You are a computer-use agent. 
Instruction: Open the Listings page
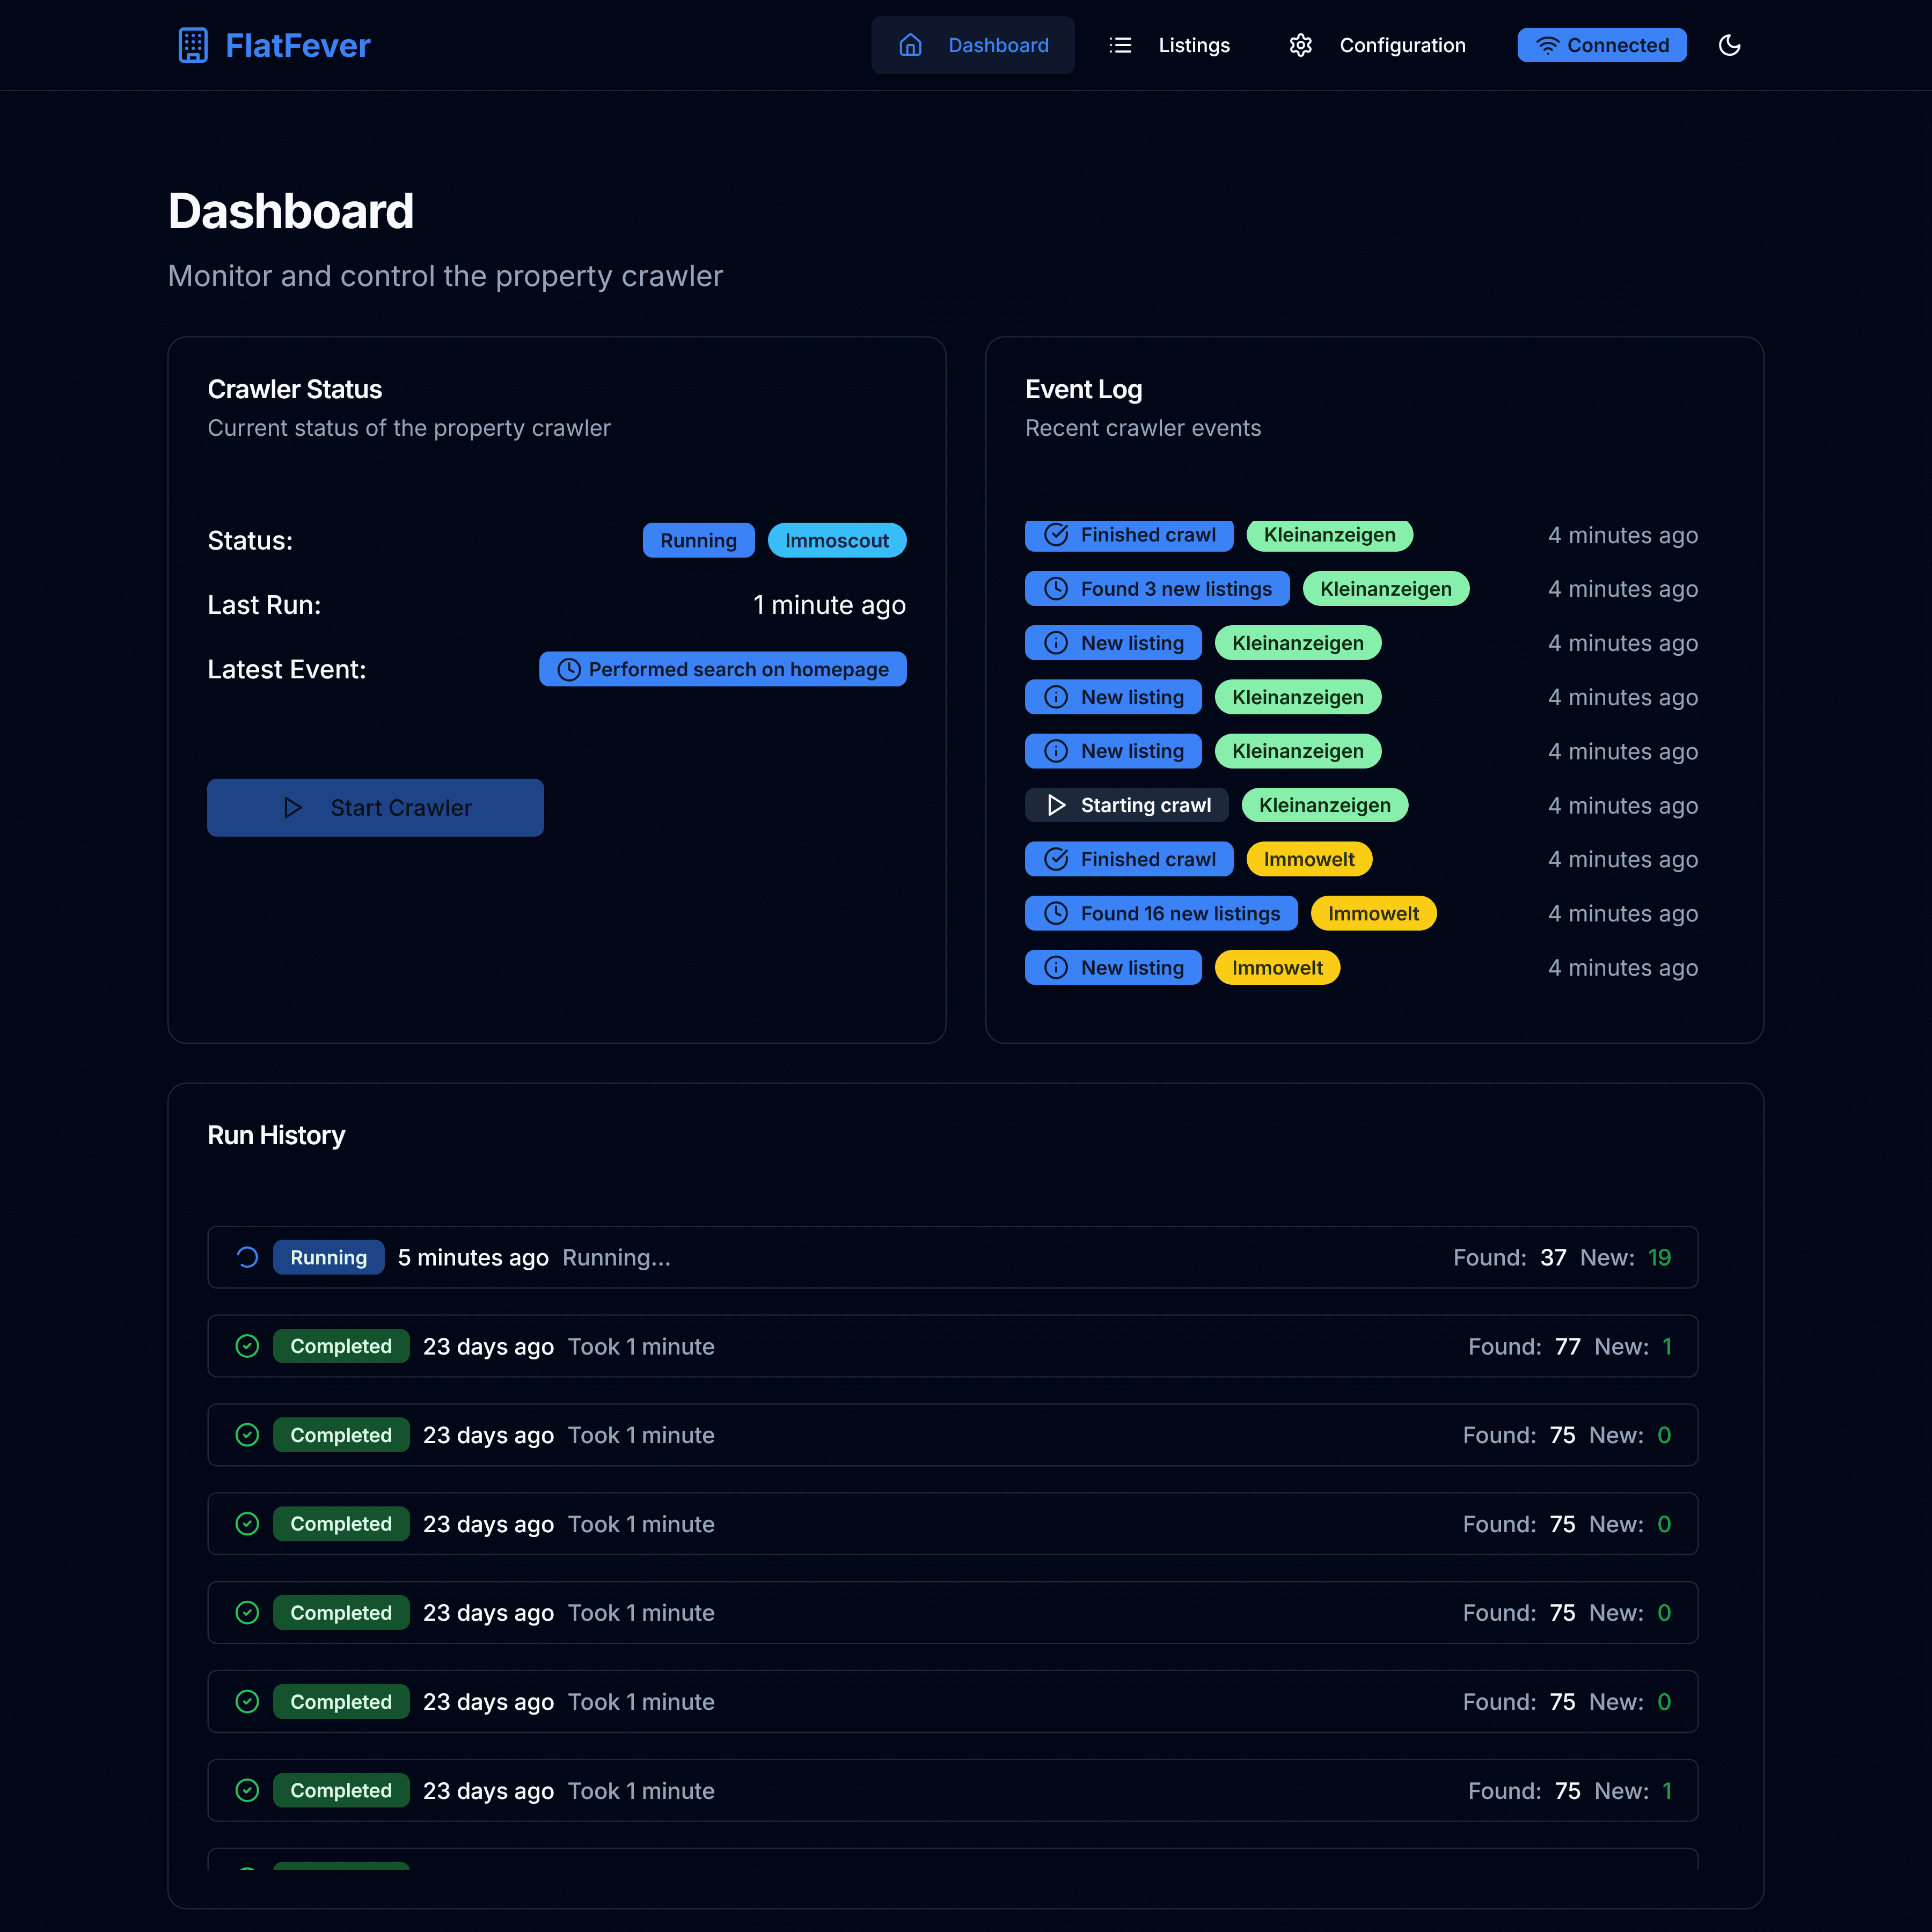[1194, 45]
